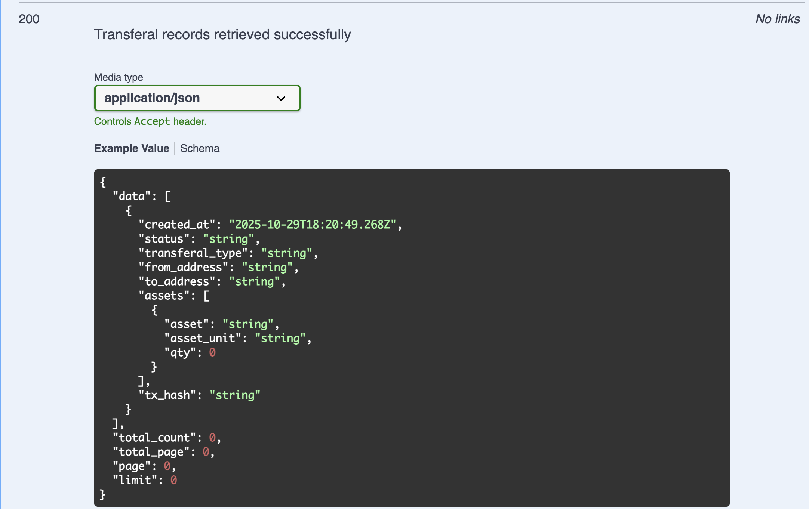Viewport: 809px width, 509px height.
Task: Click the "total_page" value in example
Action: [206, 452]
